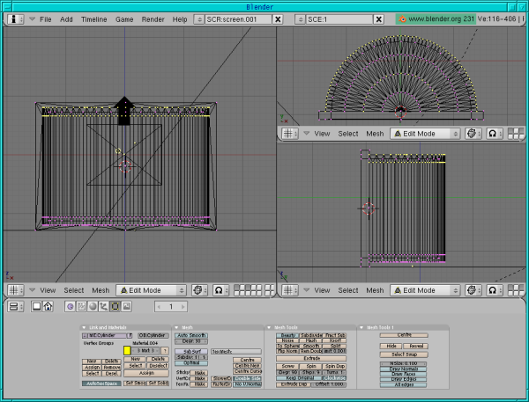Click the buttons window type icon

pyautogui.click(x=15, y=306)
